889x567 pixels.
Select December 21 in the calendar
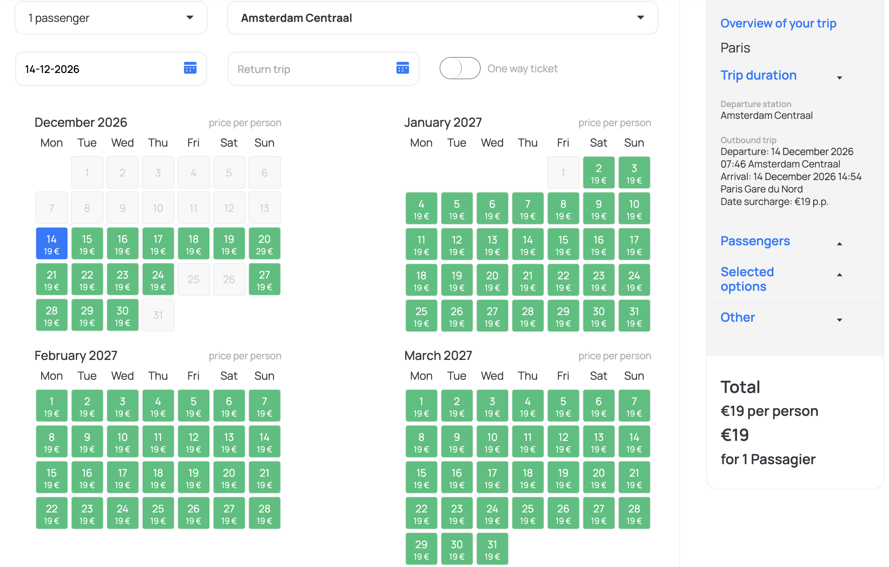pyautogui.click(x=52, y=279)
